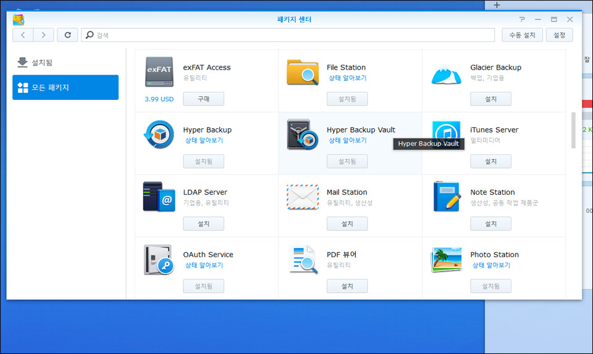The image size is (593, 354).
Task: Click the download icon beside 설치됨
Action: click(22, 62)
